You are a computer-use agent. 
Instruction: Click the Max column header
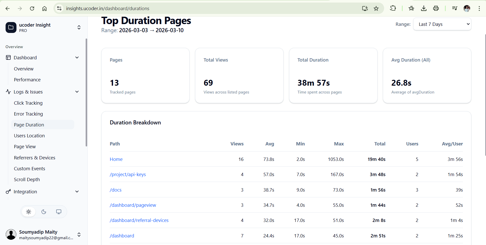coord(339,144)
